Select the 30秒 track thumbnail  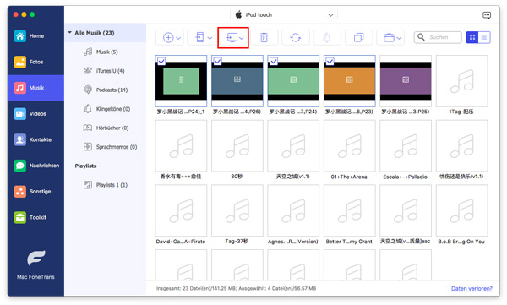(x=237, y=146)
